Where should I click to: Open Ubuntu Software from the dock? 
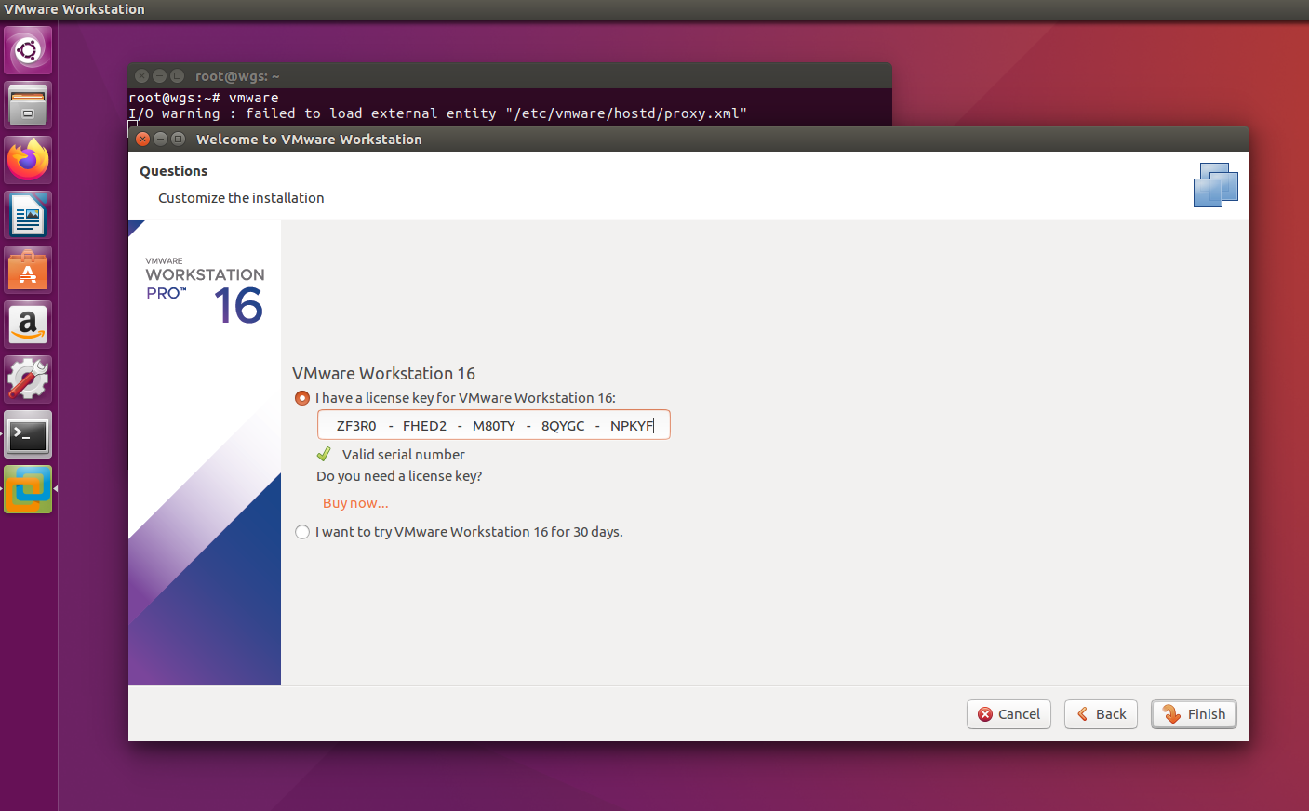tap(28, 270)
